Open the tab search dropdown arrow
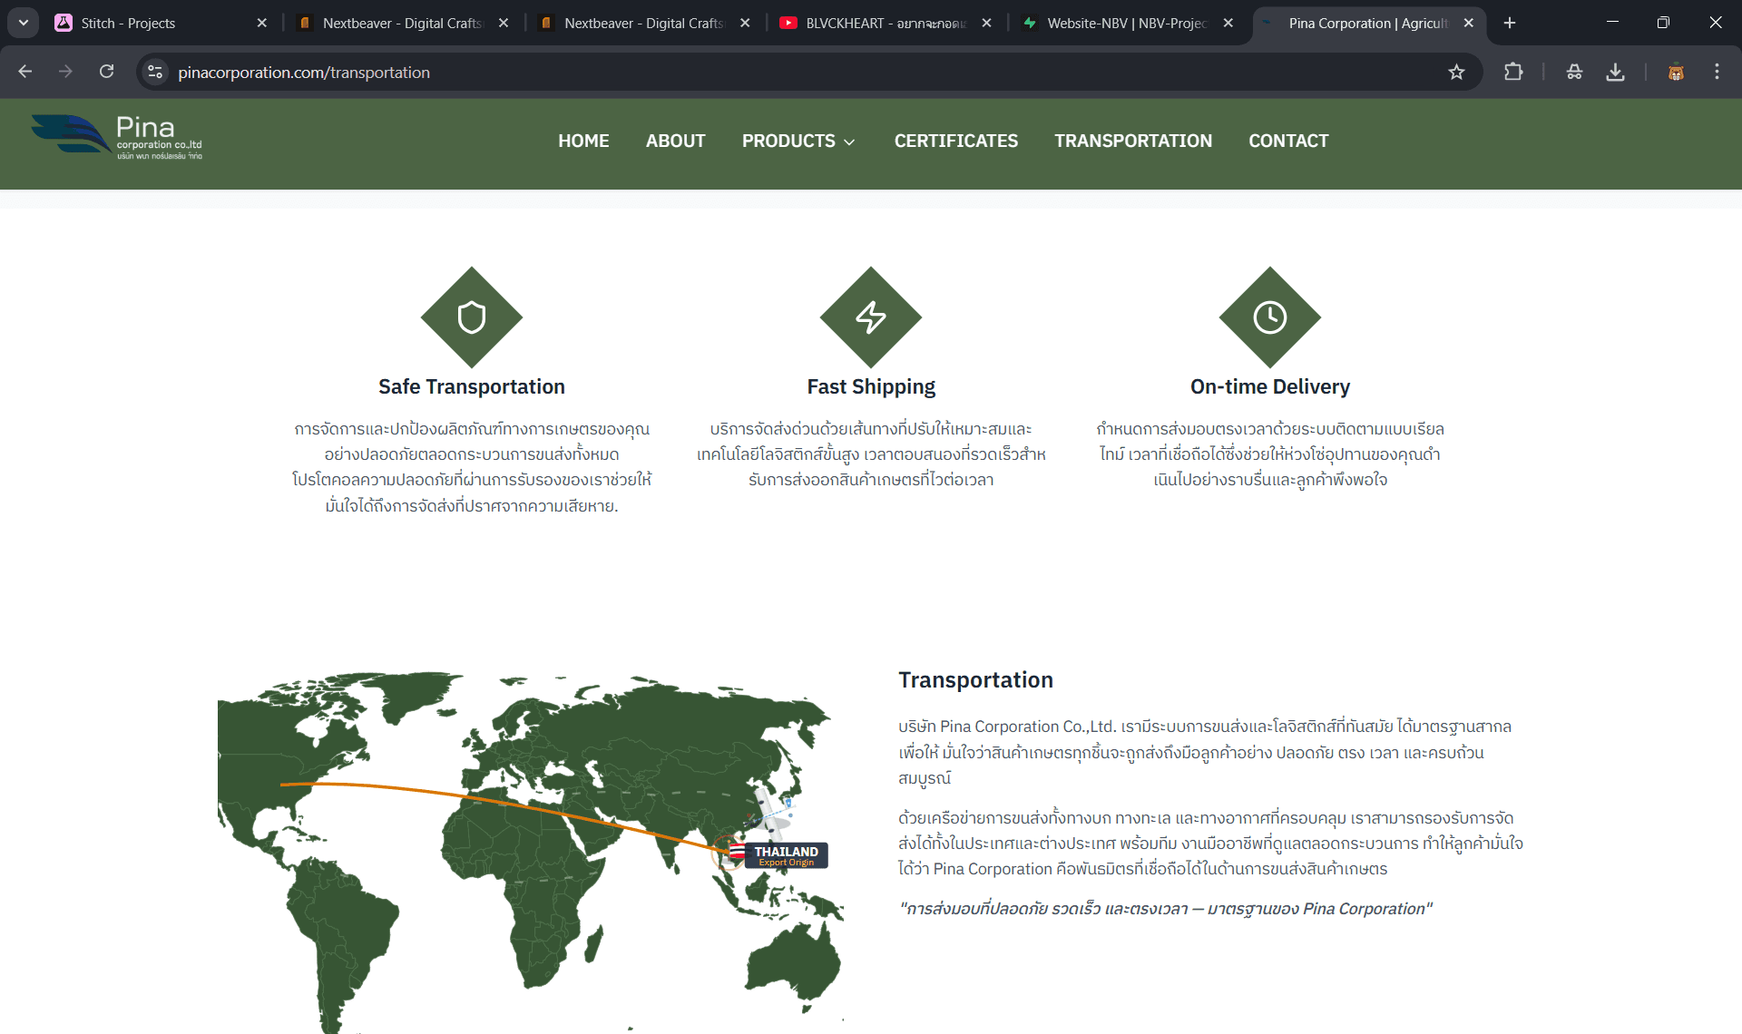1742x1034 pixels. pyautogui.click(x=23, y=23)
